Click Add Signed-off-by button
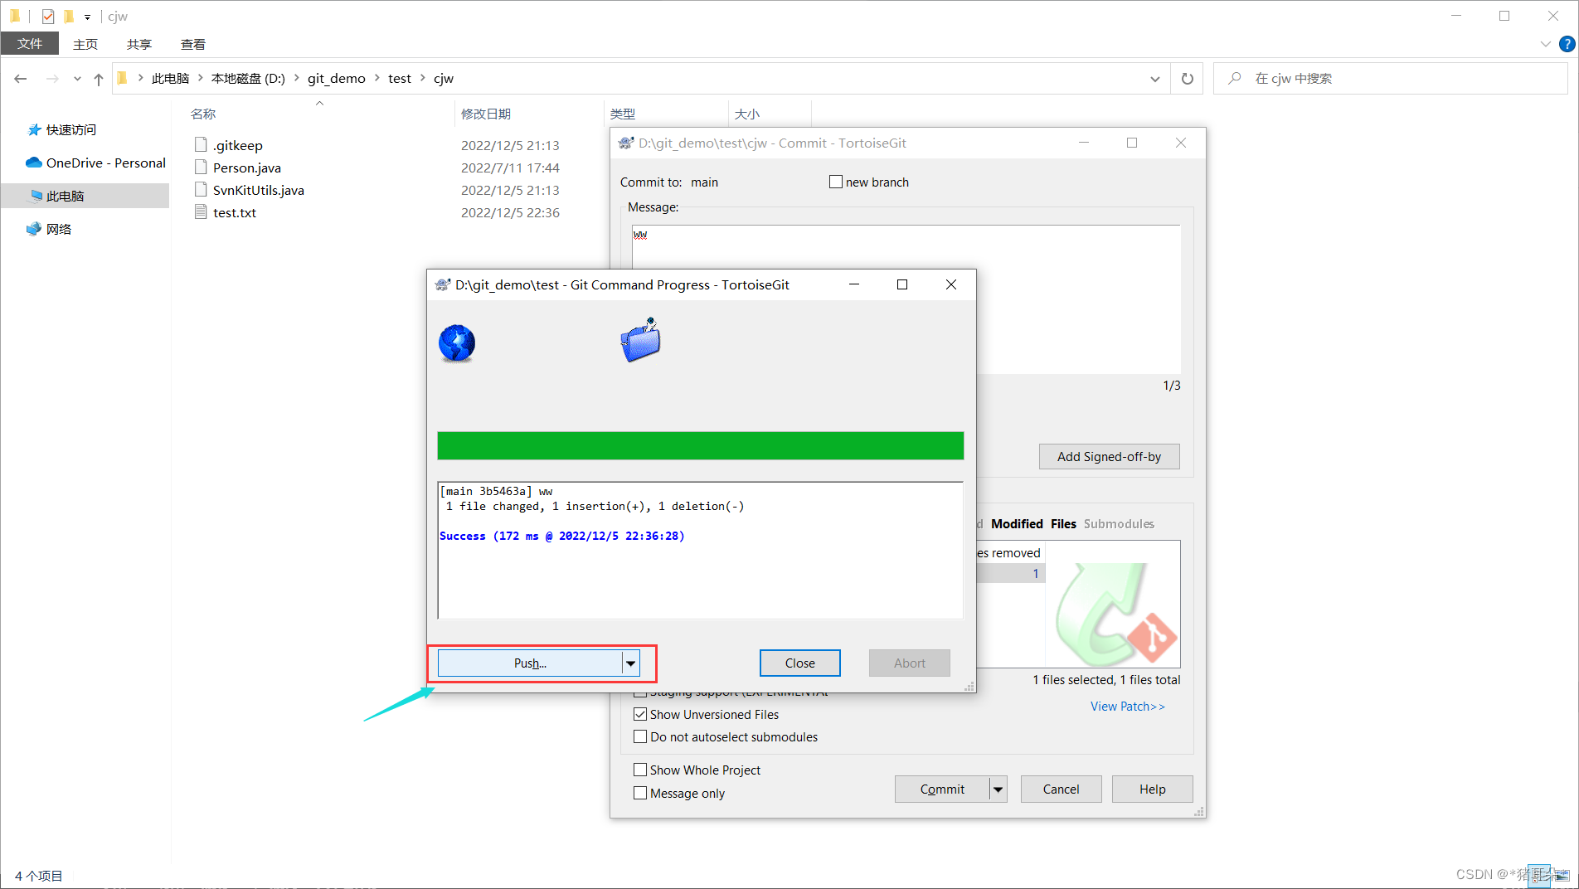 pos(1109,456)
